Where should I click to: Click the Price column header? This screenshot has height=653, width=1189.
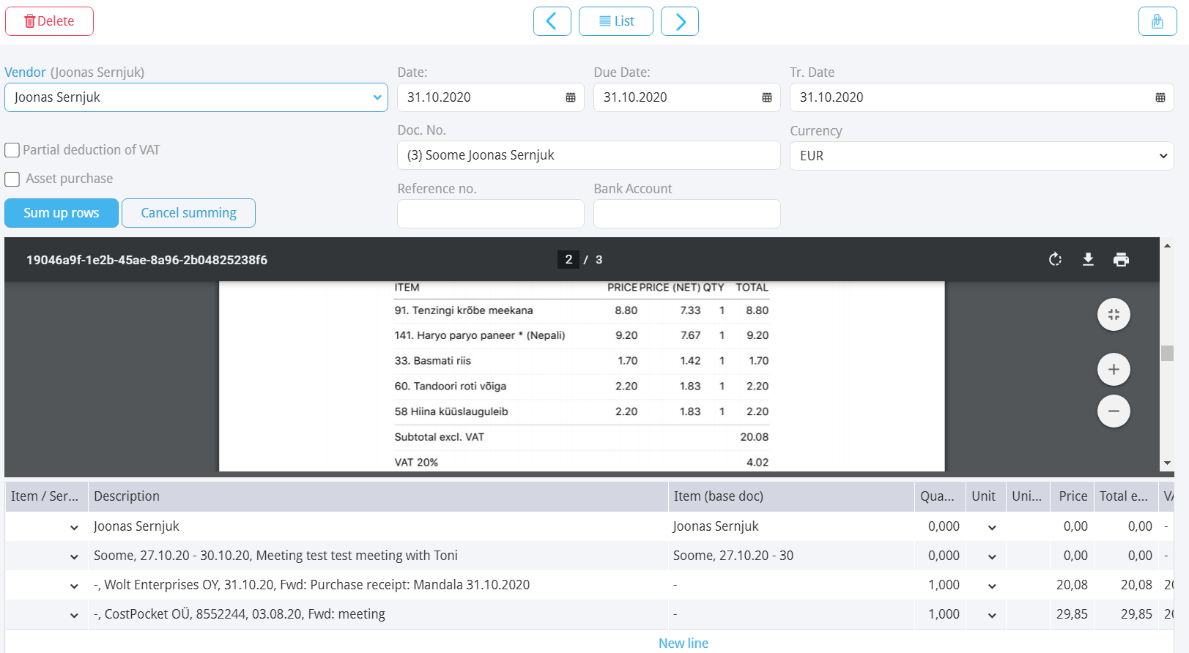click(1072, 496)
